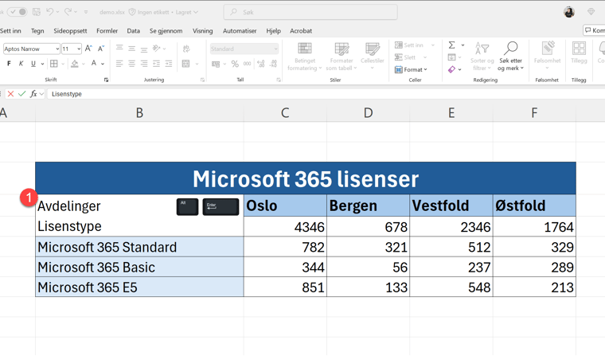Toggle italic with the K button
The height and width of the screenshot is (356, 605).
21,64
